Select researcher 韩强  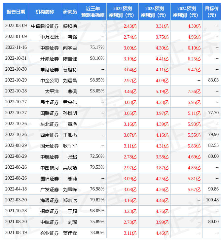pyautogui.click(x=72, y=37)
